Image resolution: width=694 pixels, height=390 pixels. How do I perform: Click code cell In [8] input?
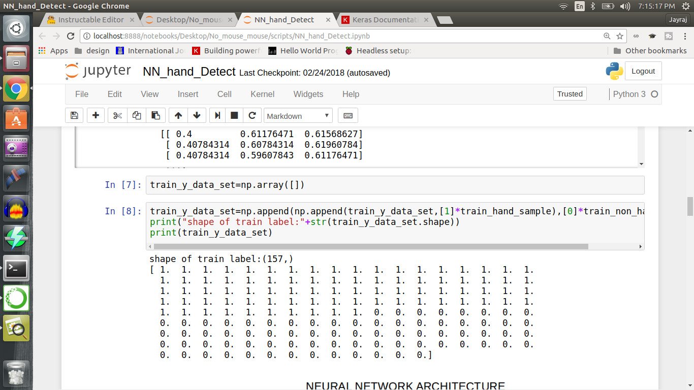tap(395, 222)
